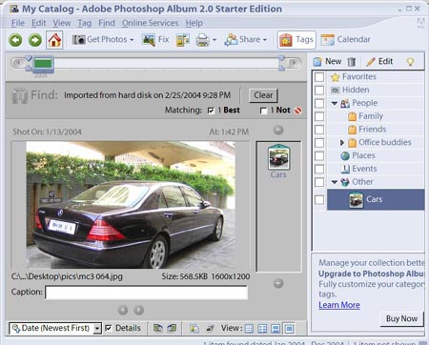Check the People category checkbox
Viewport: 429px width, 345px height.
click(x=319, y=103)
